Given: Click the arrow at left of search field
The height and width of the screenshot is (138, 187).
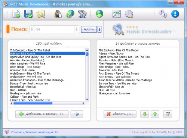Looking at the screenshot, I should pyautogui.click(x=32, y=29).
